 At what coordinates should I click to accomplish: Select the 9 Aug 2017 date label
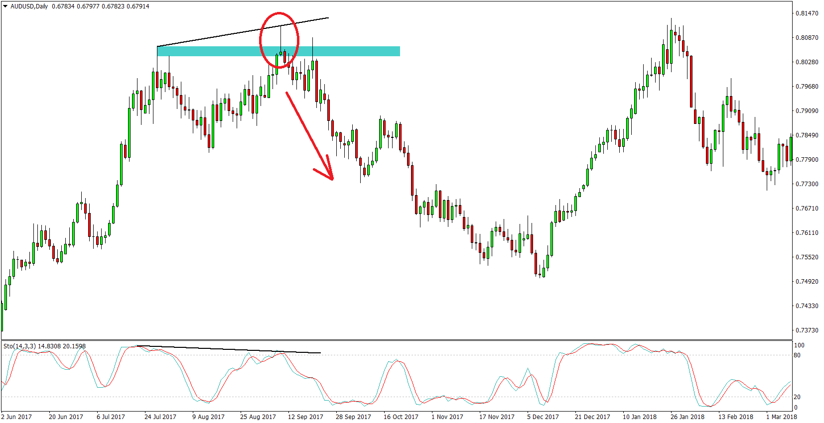(x=208, y=417)
